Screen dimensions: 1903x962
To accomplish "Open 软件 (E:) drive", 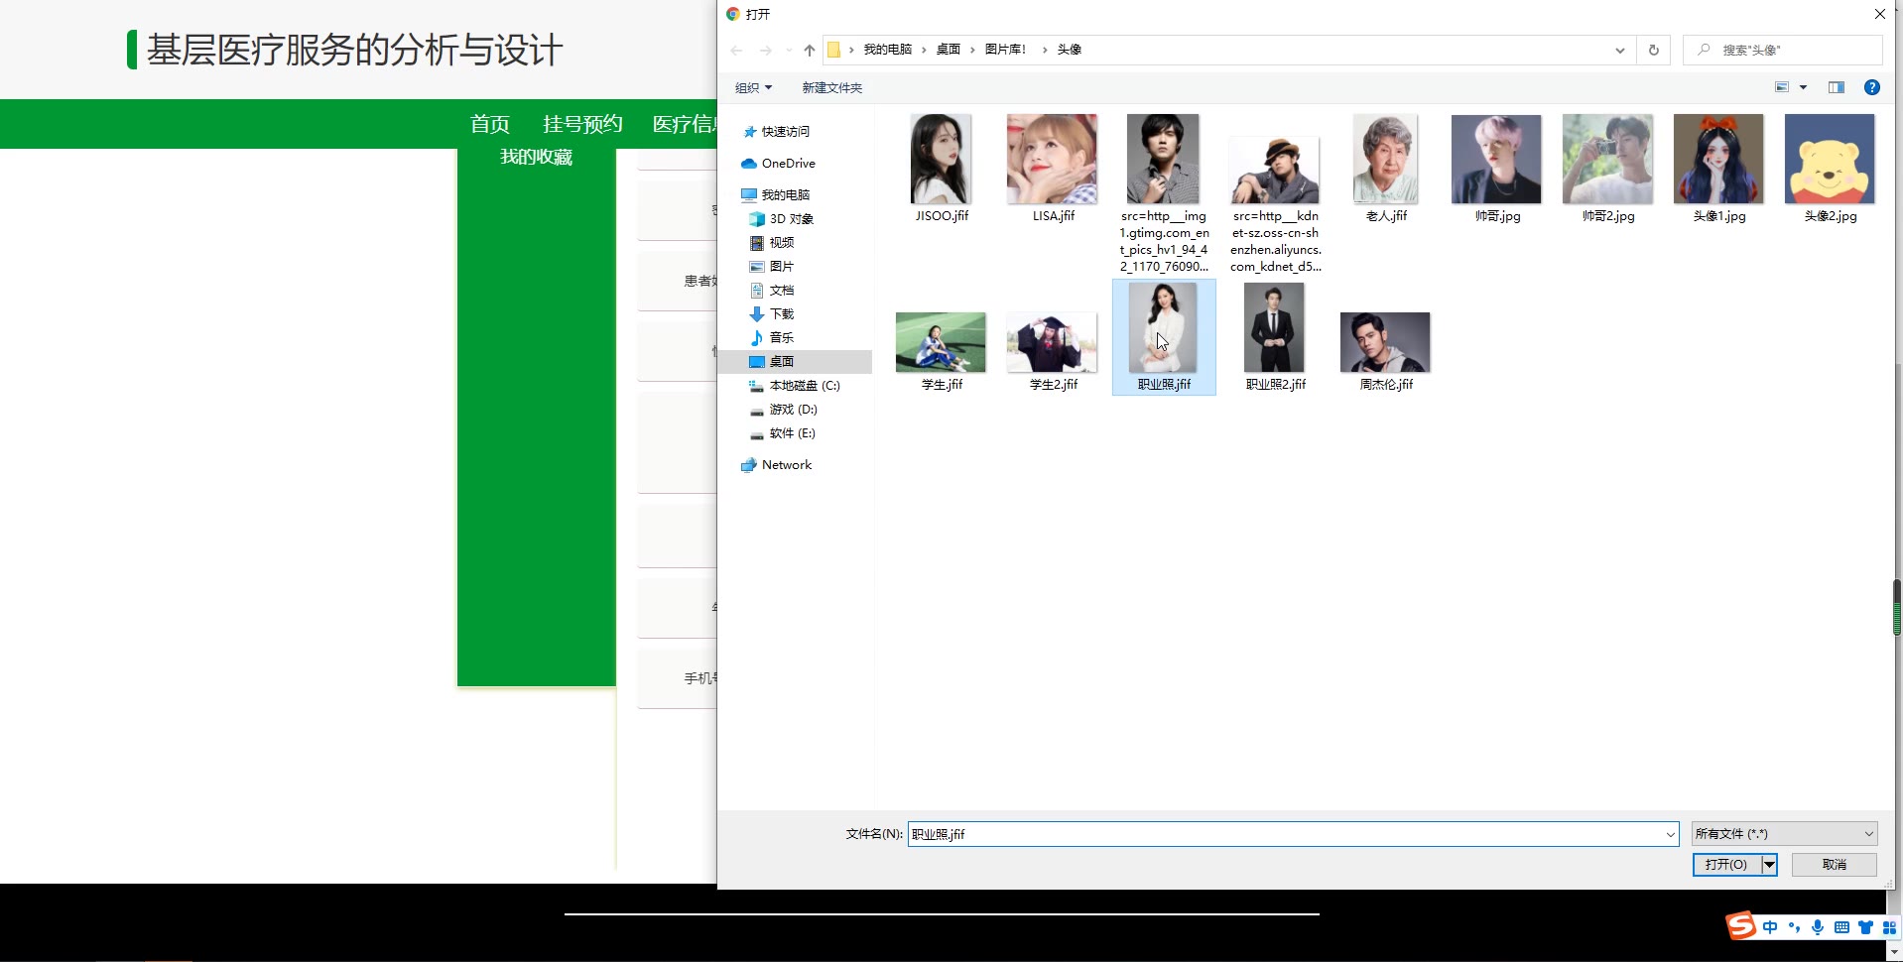I will coord(792,432).
